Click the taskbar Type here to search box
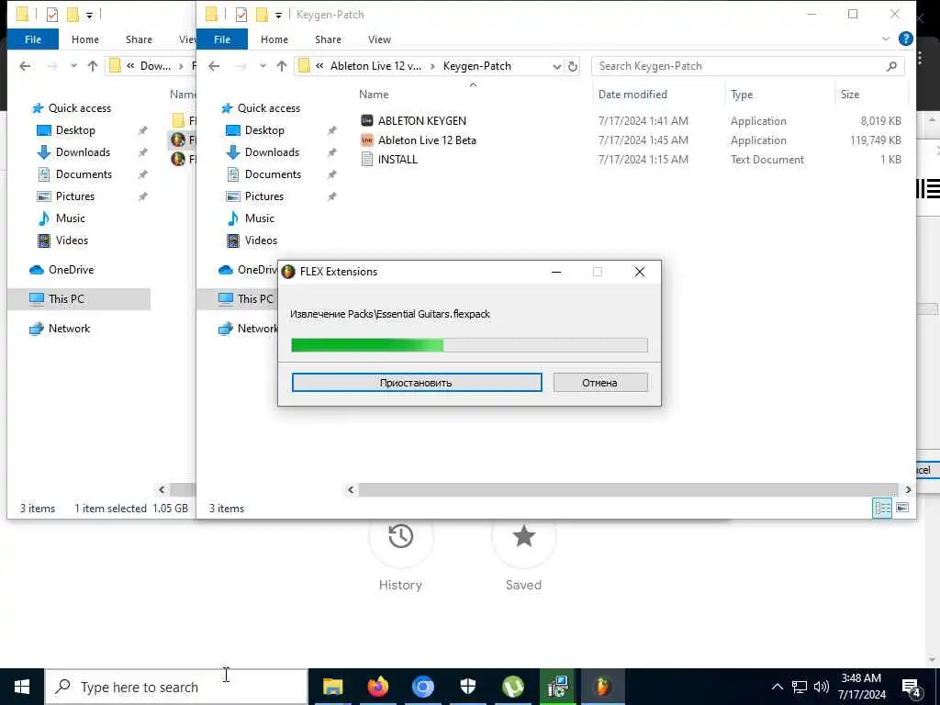Screen dimensions: 940x705 click(x=177, y=687)
